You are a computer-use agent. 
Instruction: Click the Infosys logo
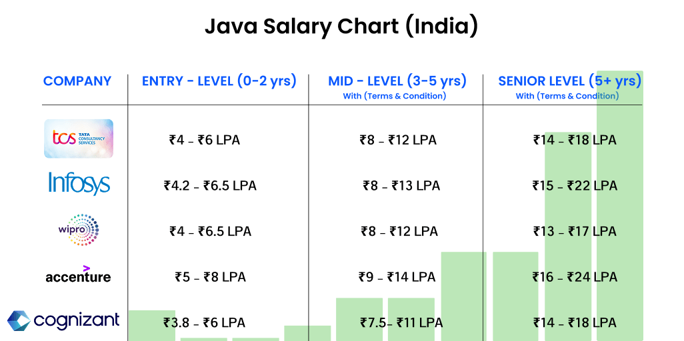point(79,184)
